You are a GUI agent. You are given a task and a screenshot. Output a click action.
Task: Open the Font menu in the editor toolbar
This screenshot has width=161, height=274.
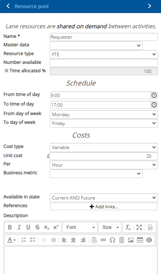(80, 227)
